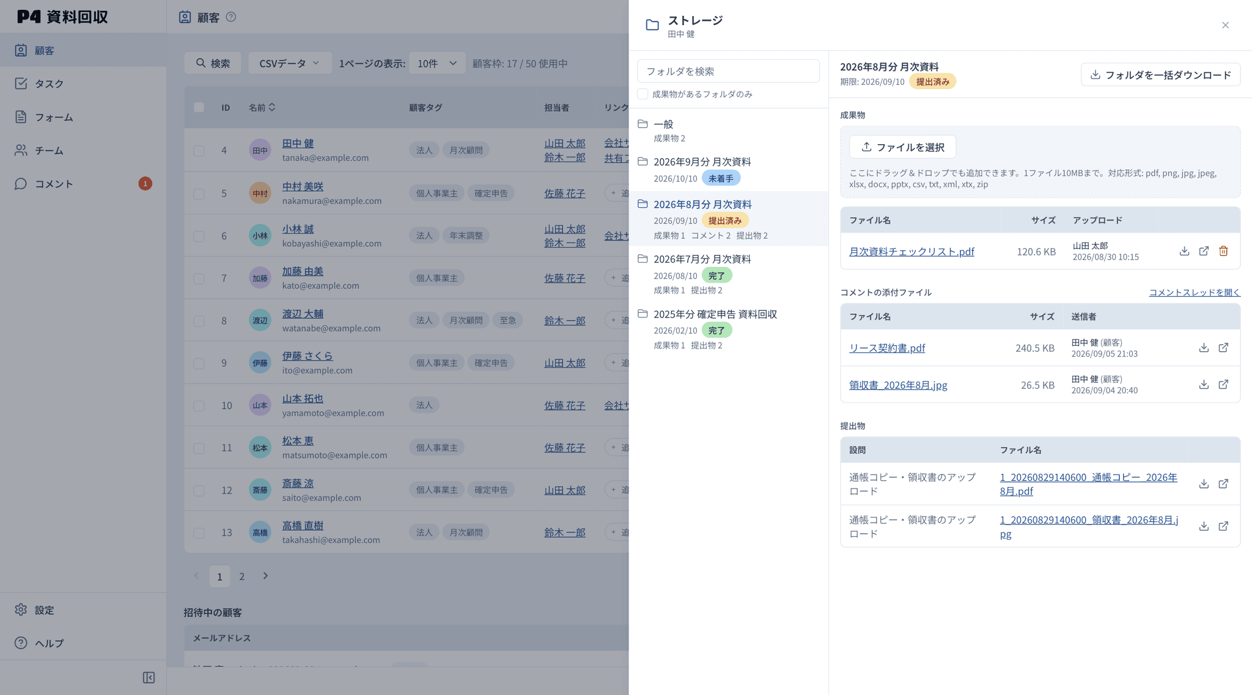Open 通帳コピー_2026年8月.pdf submission externally
This screenshot has height=695, width=1252.
pos(1223,484)
